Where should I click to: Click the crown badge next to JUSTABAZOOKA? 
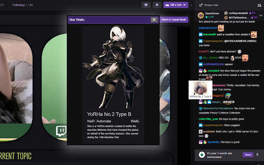click(x=200, y=64)
